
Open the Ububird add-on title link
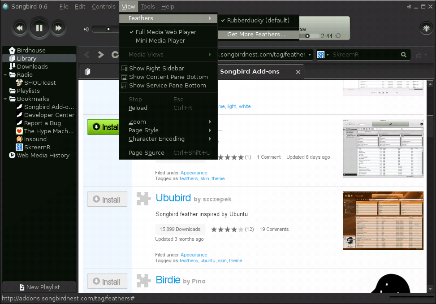click(x=173, y=198)
